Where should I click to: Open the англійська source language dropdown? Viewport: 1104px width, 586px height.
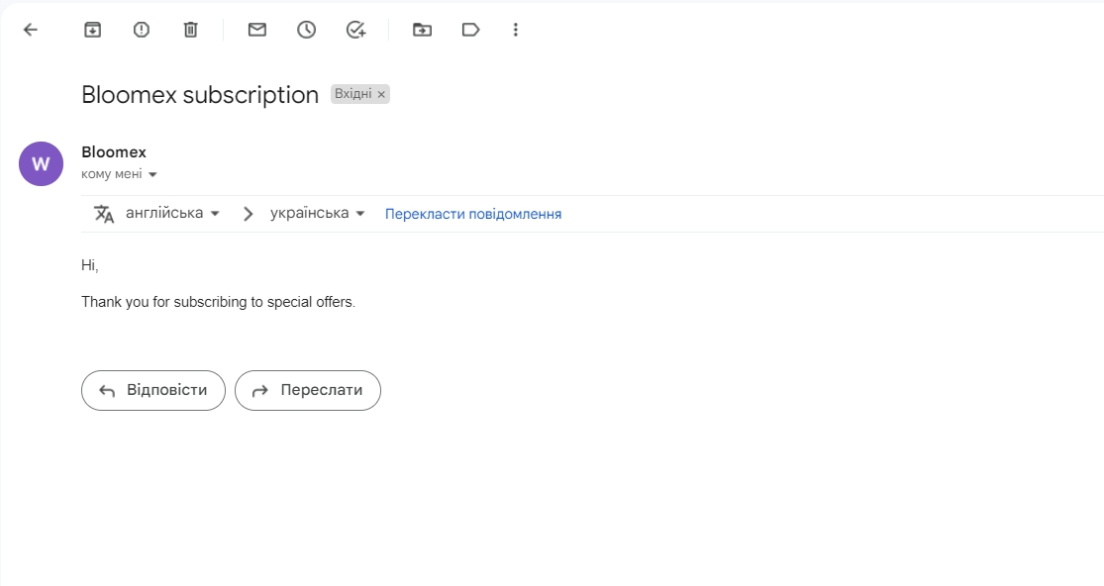[172, 213]
